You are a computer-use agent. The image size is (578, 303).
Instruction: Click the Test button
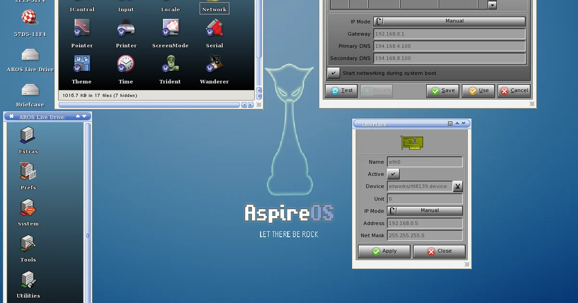[342, 90]
